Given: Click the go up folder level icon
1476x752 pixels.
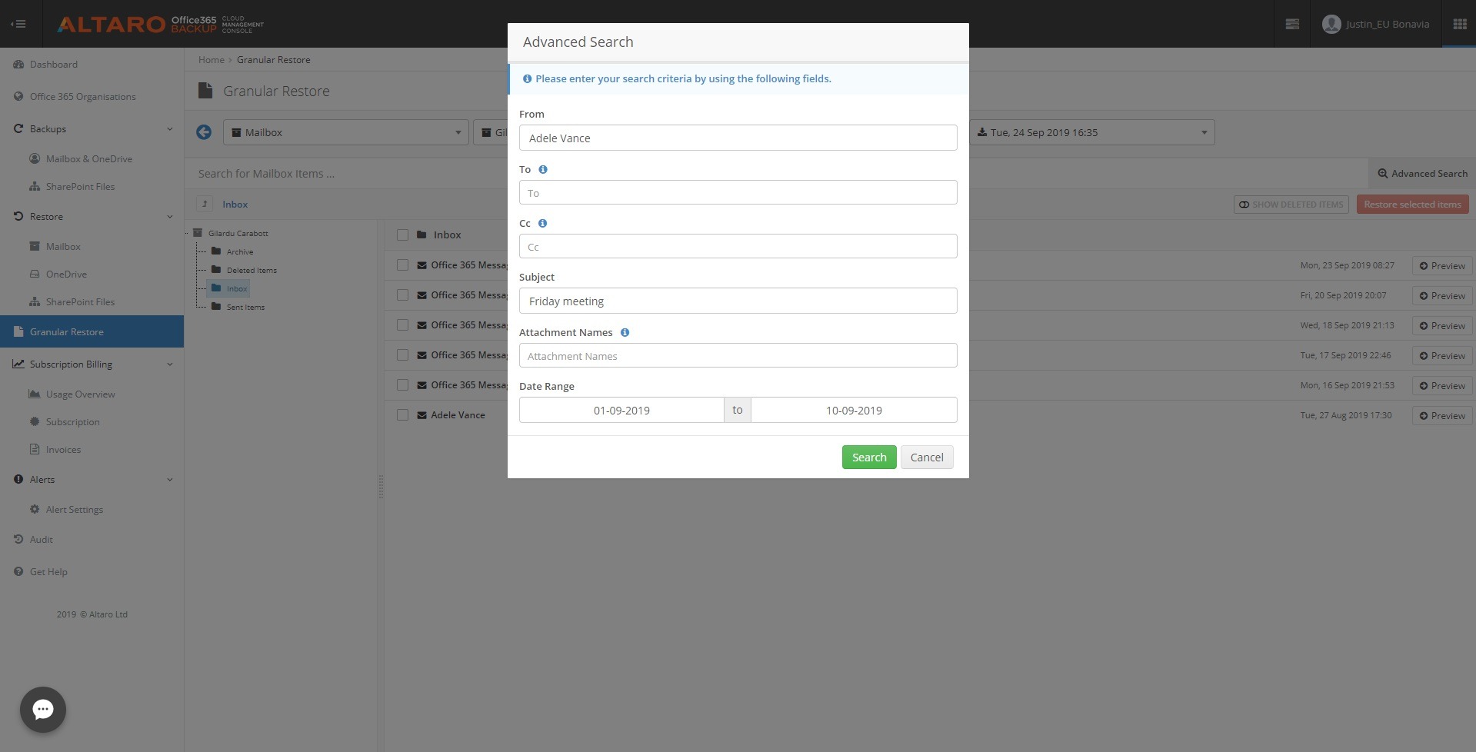Looking at the screenshot, I should (205, 204).
